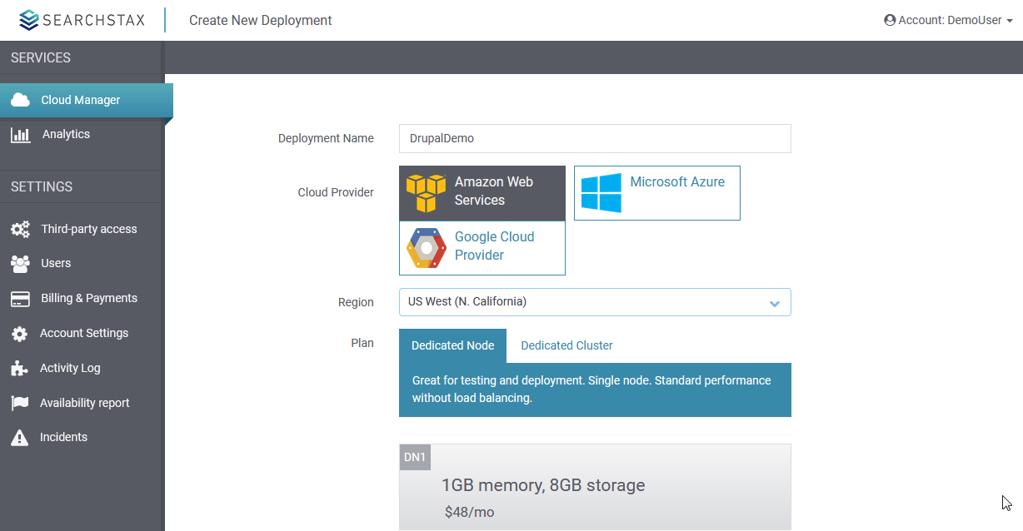
Task: Expand the Region dropdown arrow
Action: (775, 303)
